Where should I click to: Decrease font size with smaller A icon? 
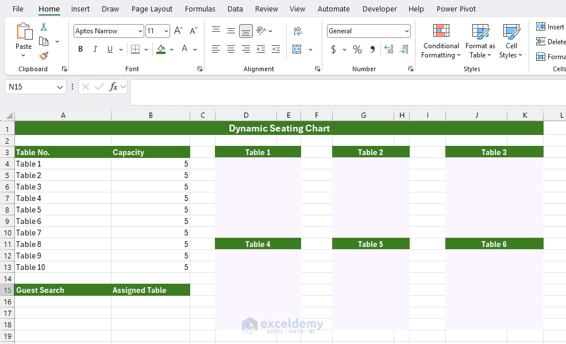coord(194,30)
